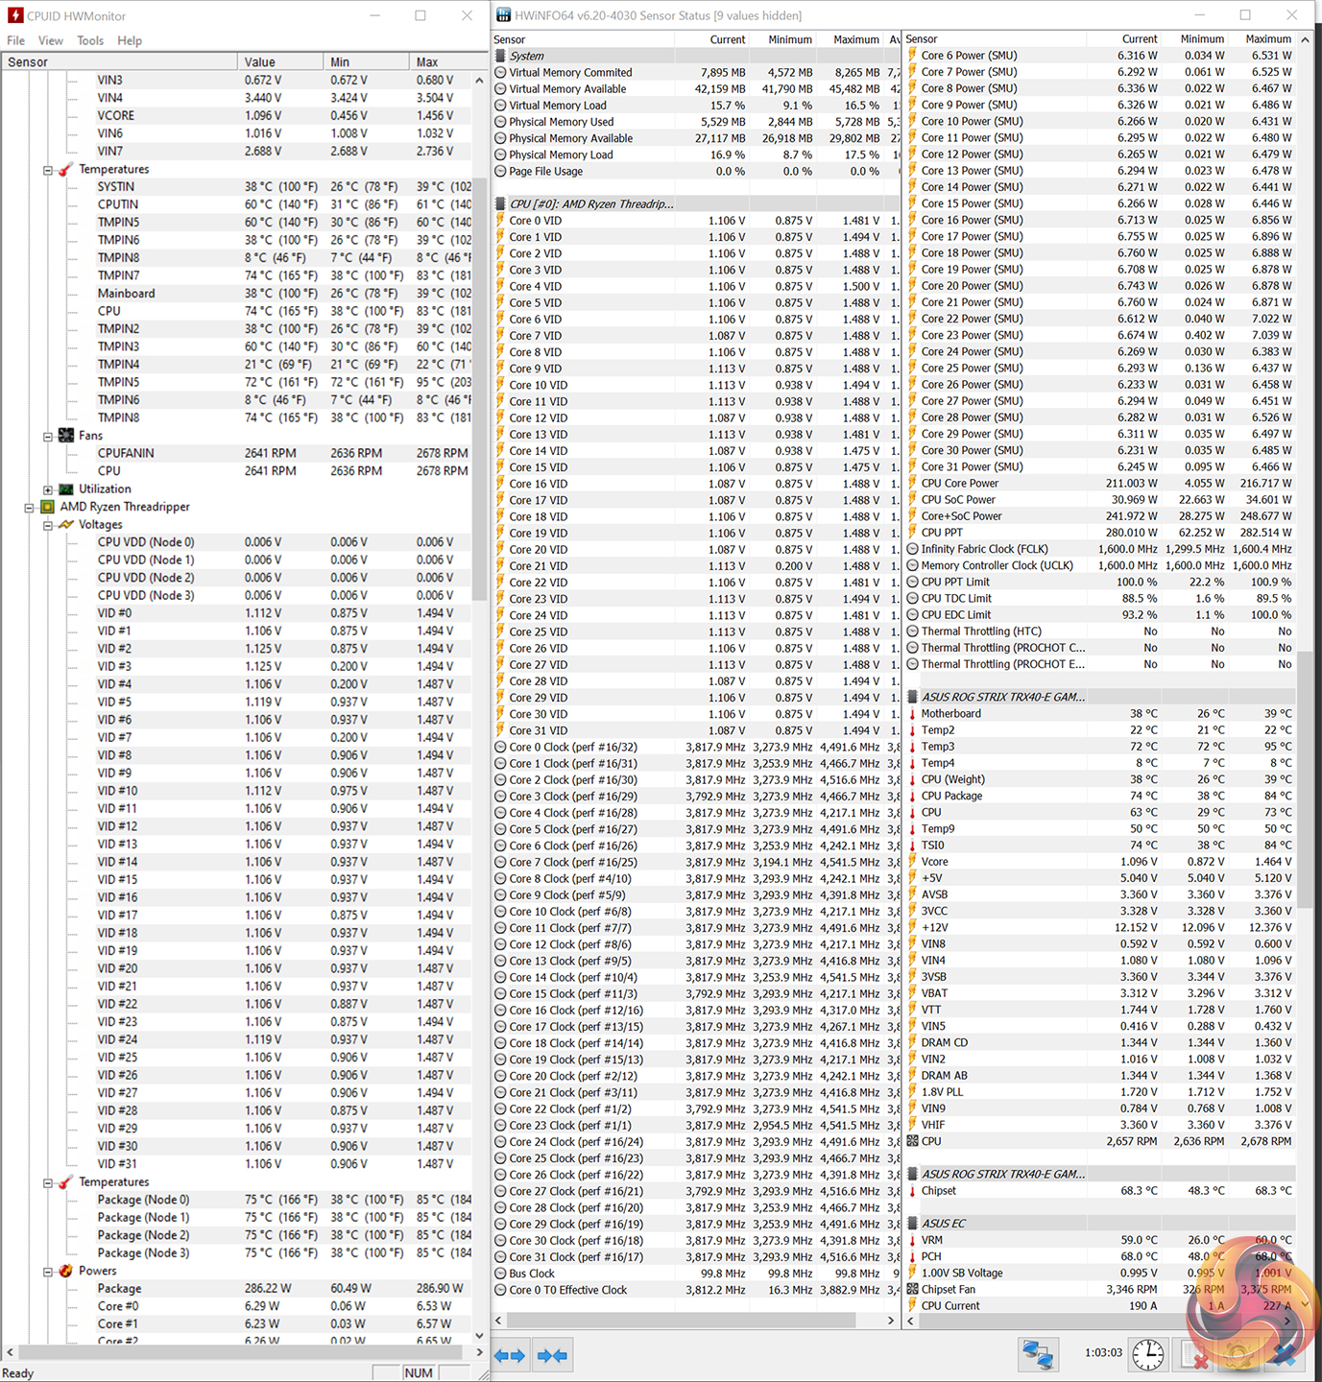Click the HWiNFO right pane scrollbar up arrow
This screenshot has width=1322, height=1382.
[1305, 39]
